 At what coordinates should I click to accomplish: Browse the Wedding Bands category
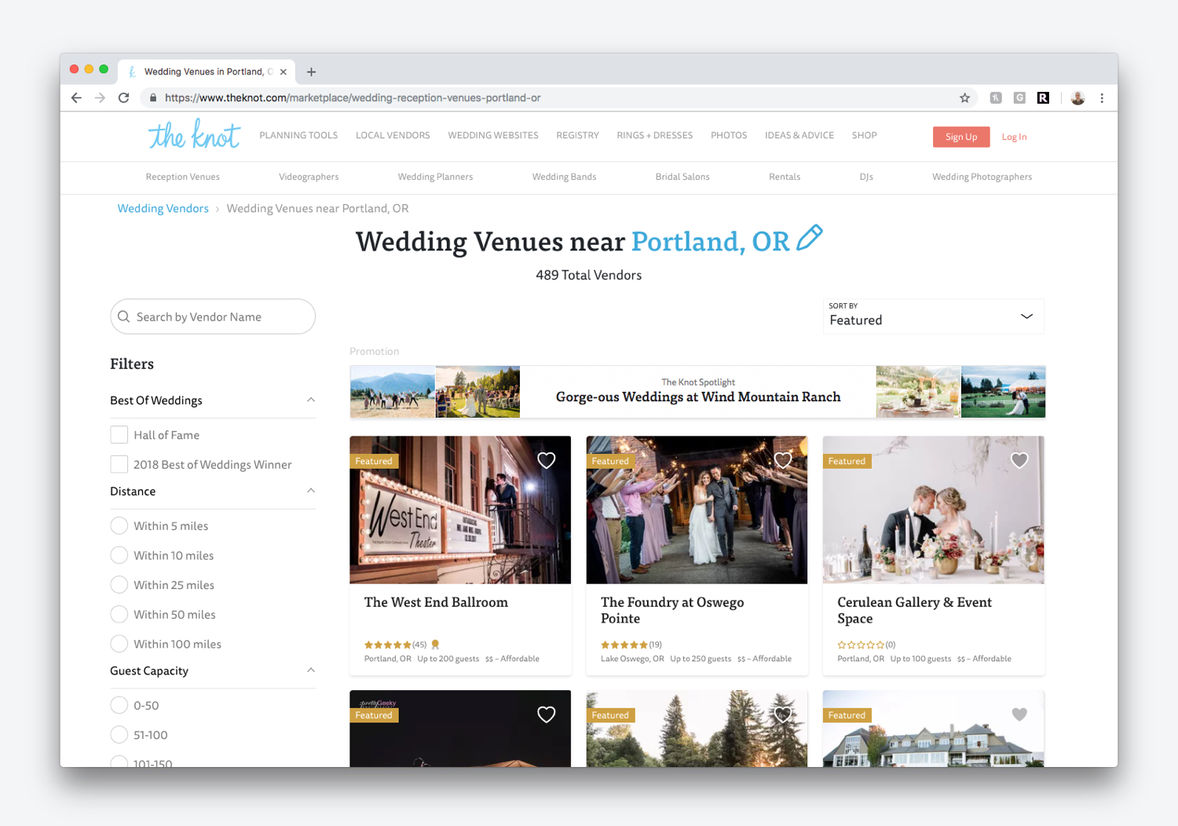[x=564, y=177]
